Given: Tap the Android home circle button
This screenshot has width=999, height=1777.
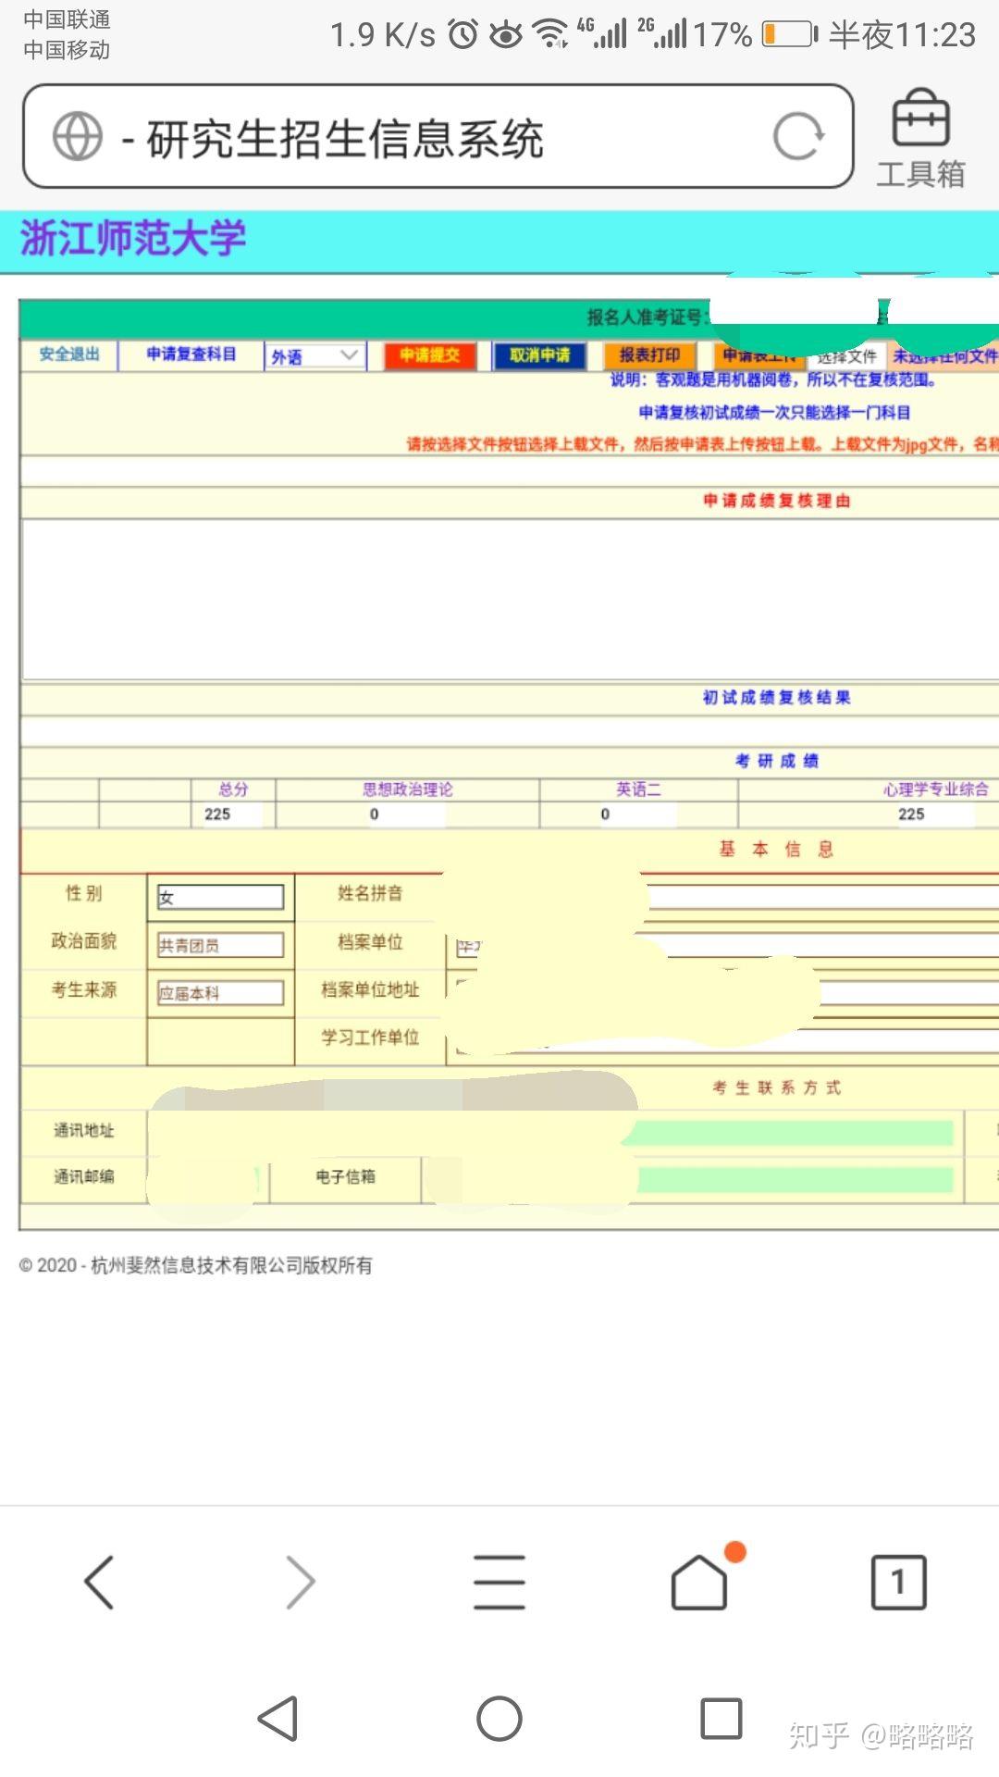Looking at the screenshot, I should 499,1719.
